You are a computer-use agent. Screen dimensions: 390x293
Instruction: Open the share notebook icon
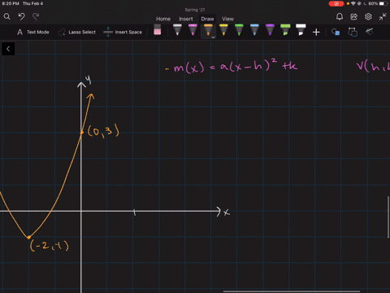tap(354, 17)
